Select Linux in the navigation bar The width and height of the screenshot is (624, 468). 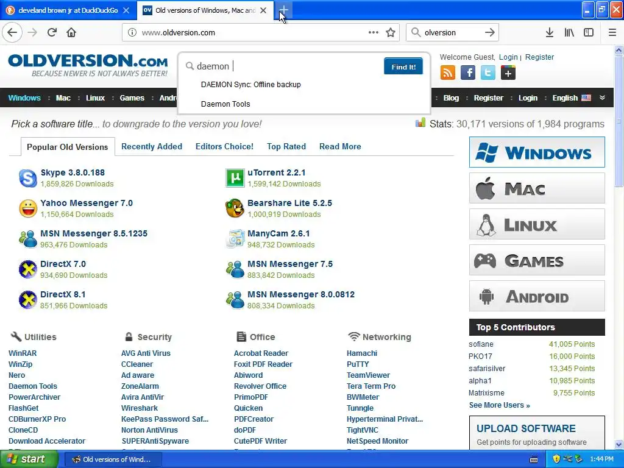[96, 98]
